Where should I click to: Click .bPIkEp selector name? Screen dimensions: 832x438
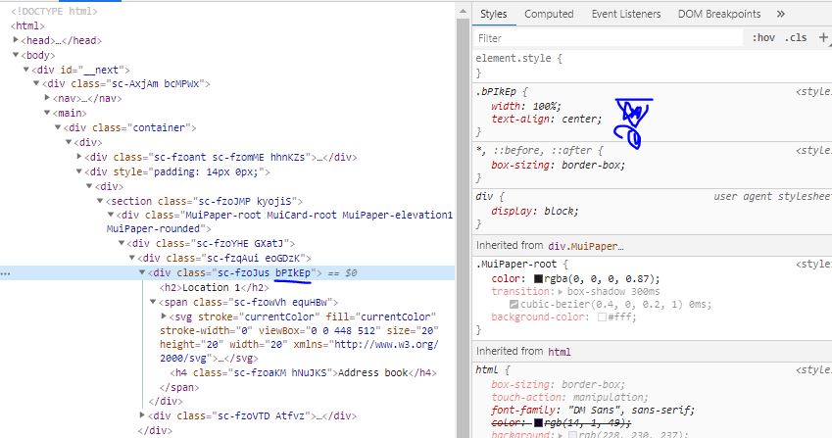point(496,92)
